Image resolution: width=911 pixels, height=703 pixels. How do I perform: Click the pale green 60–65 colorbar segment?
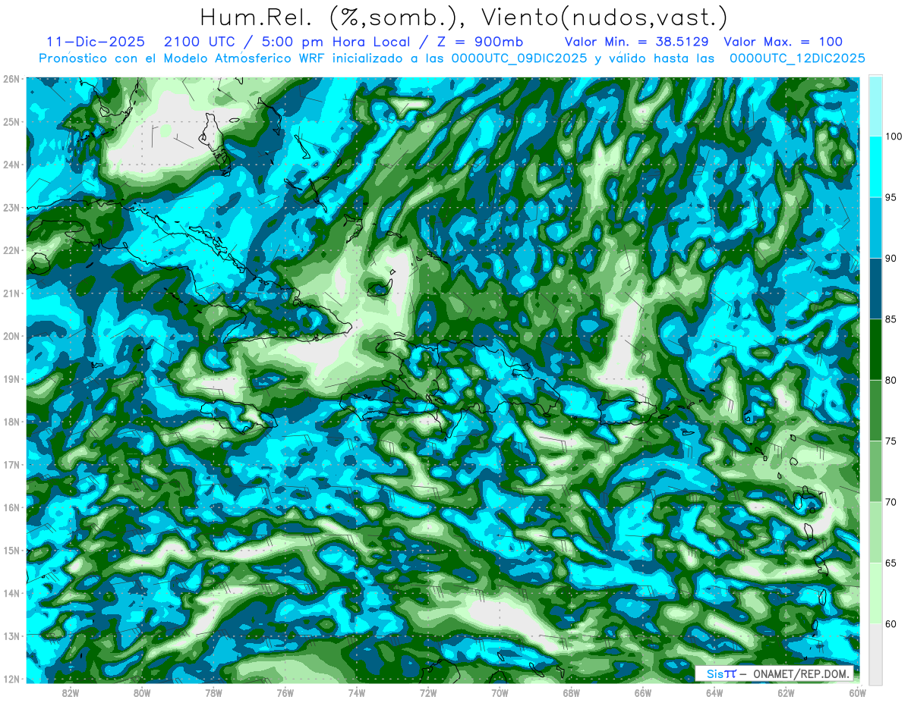tap(875, 593)
